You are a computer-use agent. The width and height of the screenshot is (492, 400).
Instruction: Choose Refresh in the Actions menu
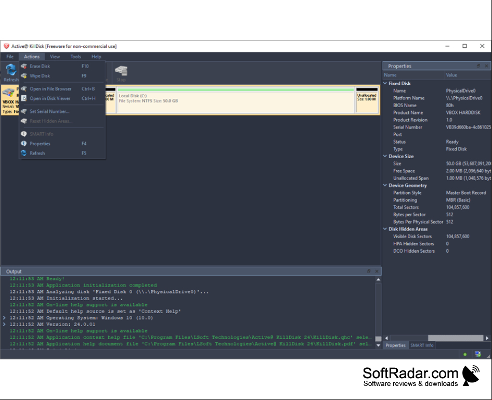click(62, 153)
